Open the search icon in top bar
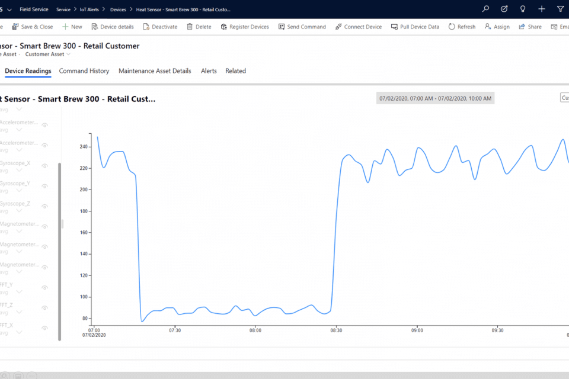The image size is (569, 379). [x=485, y=9]
